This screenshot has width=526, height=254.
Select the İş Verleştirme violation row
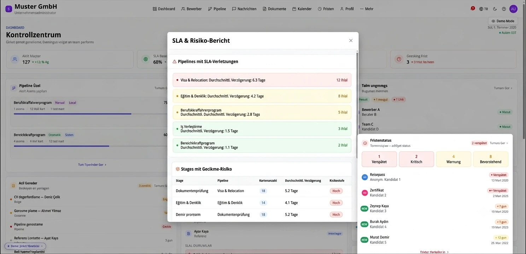point(262,129)
